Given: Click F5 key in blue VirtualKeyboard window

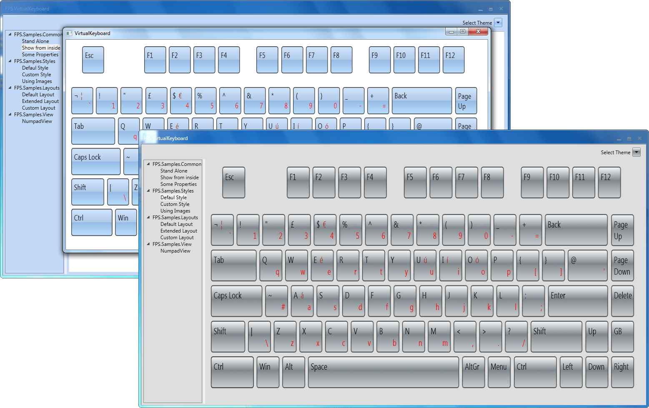Looking at the screenshot, I should [x=267, y=60].
